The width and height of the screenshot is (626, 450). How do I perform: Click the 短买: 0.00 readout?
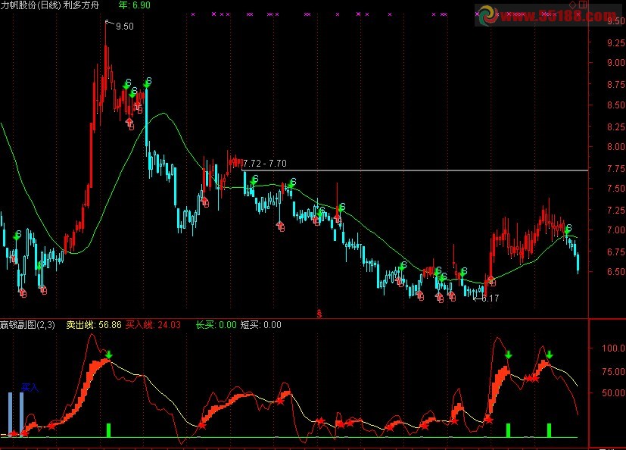260,325
